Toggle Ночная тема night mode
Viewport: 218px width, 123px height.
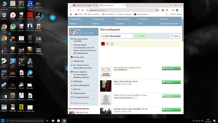[x=78, y=57]
